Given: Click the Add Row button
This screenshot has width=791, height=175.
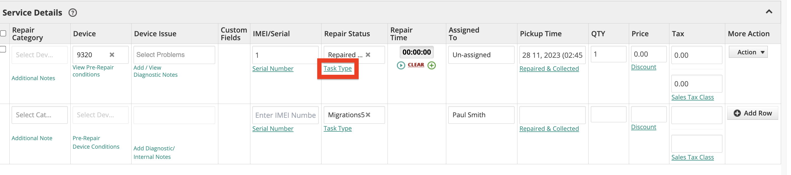Looking at the screenshot, I should tap(752, 113).
